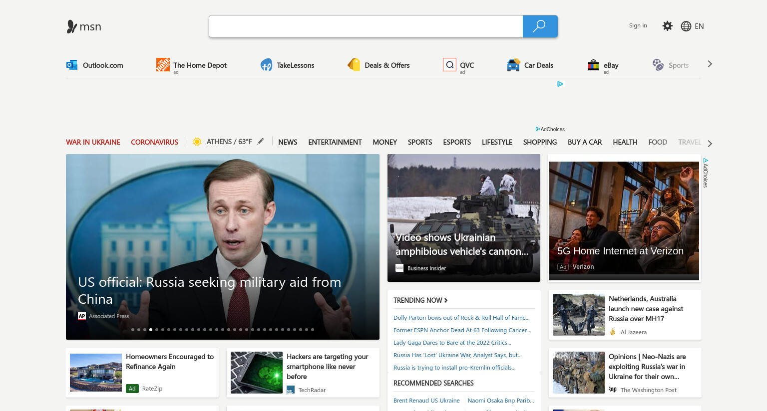Expand more news categories with right chevron
Viewport: 767px width, 411px height.
(x=710, y=144)
